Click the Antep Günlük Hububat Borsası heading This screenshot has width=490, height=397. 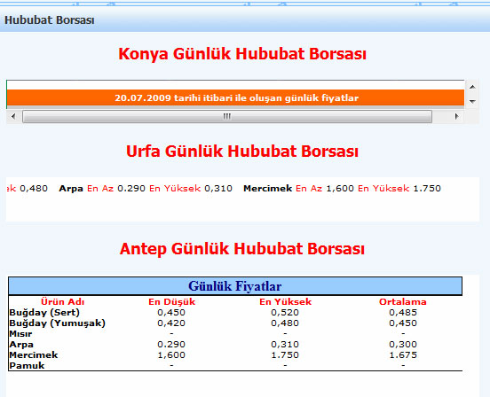242,249
